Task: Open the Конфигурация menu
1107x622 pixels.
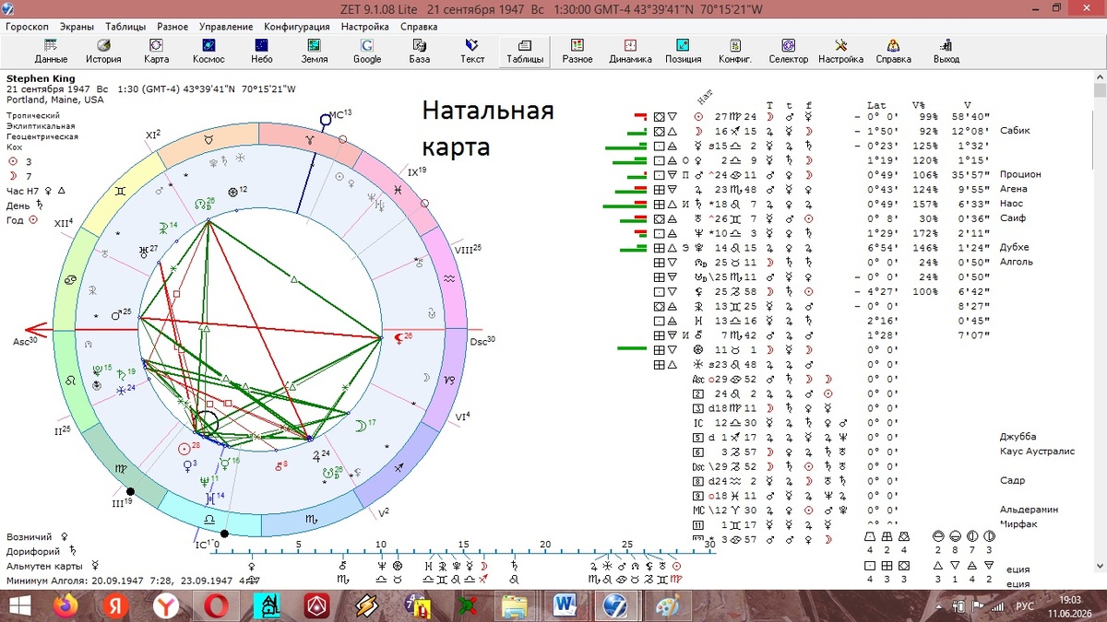Action: point(297,27)
